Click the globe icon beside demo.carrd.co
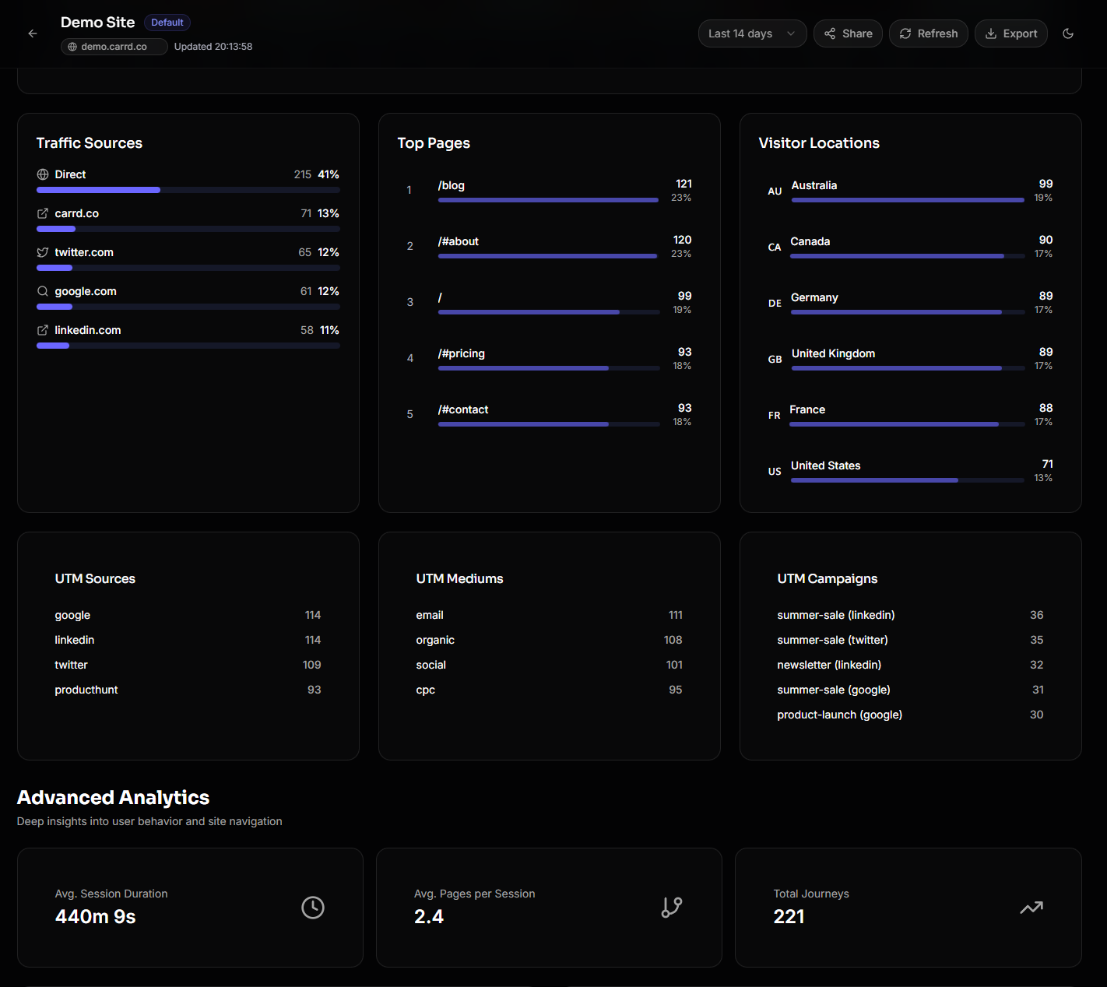1107x987 pixels. tap(72, 46)
